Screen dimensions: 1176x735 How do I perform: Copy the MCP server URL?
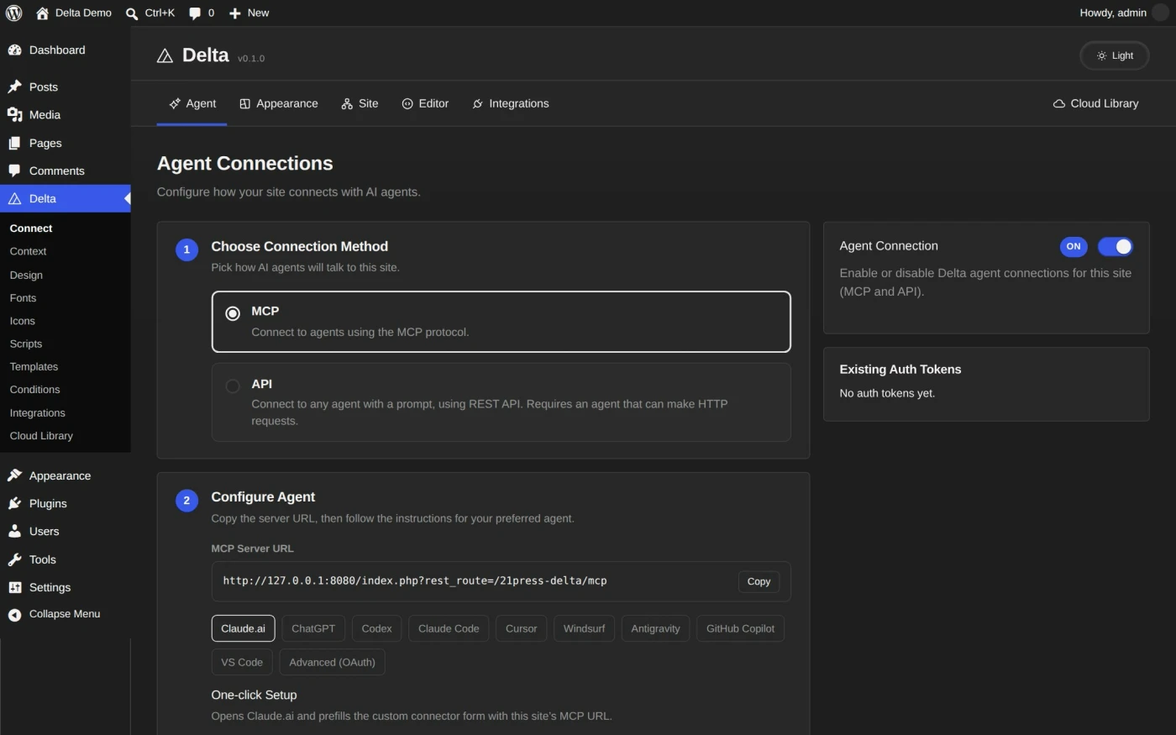759,581
